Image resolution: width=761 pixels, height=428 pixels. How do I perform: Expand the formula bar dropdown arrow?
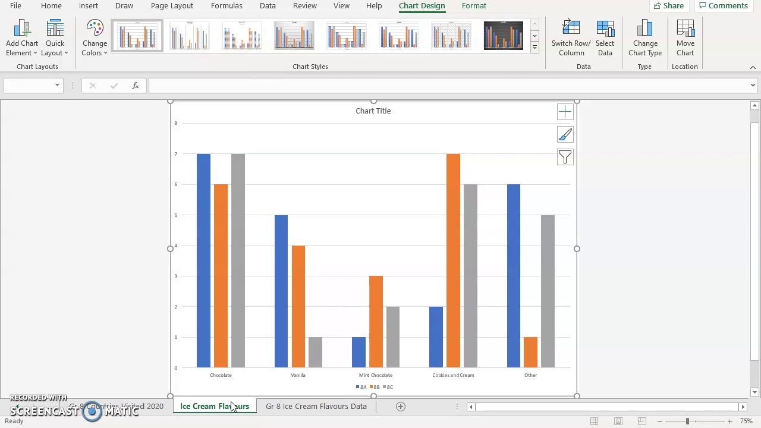752,85
